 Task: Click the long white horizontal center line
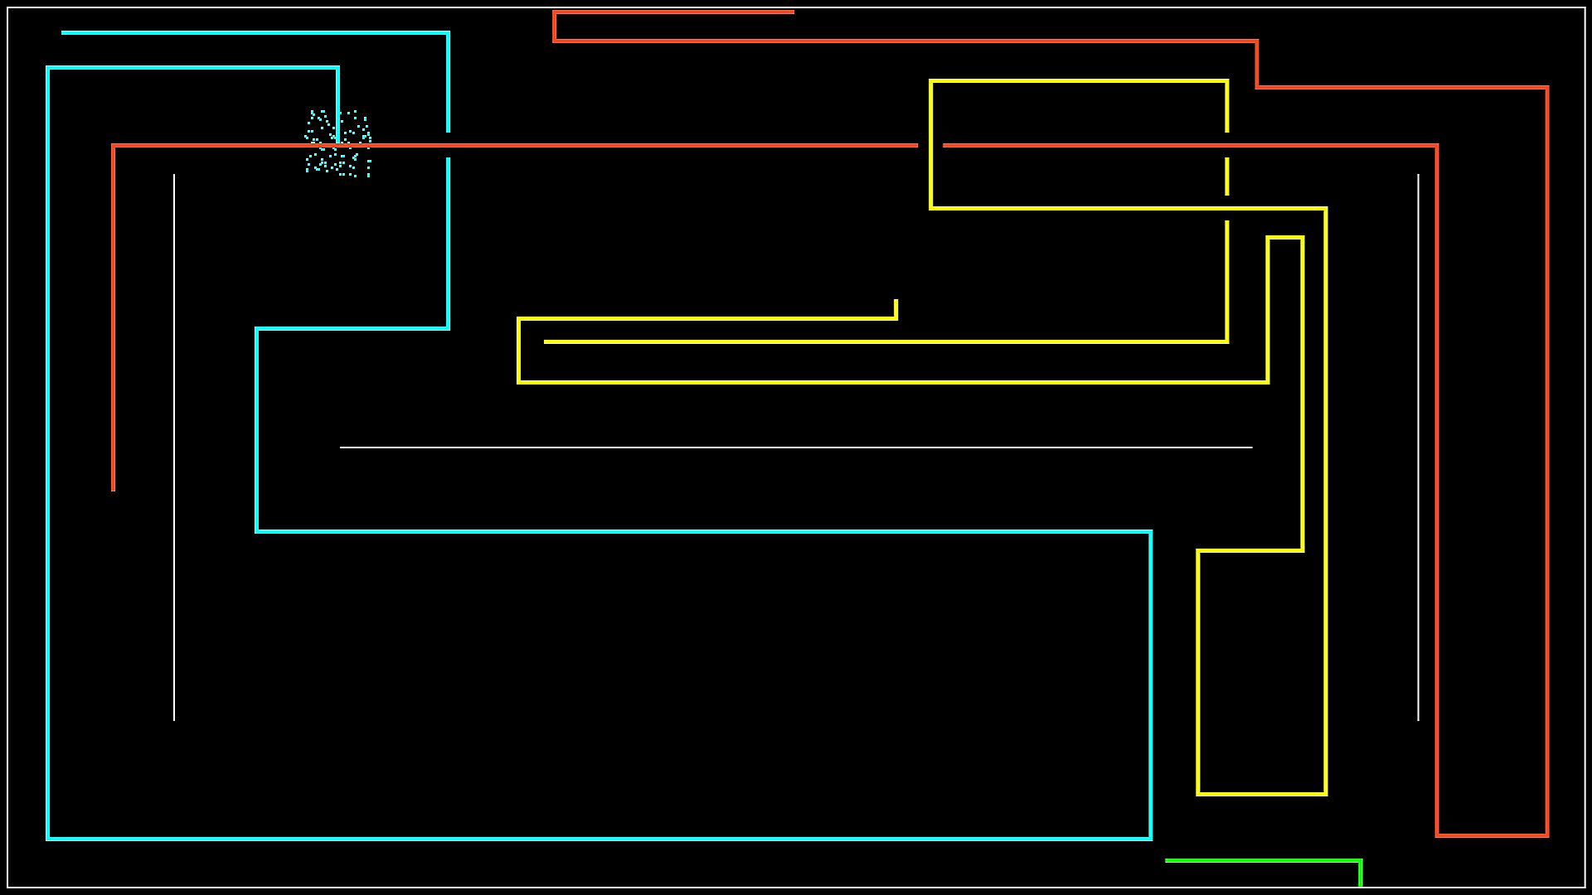pyautogui.click(x=796, y=447)
